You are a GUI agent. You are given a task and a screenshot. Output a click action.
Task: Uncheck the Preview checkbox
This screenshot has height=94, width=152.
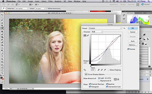[128, 49]
